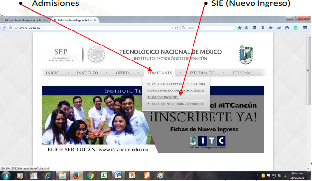Open the Instituto menu item

tap(88, 73)
